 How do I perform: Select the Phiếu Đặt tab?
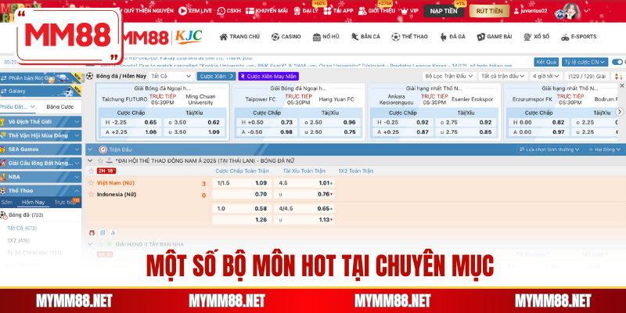(18, 106)
